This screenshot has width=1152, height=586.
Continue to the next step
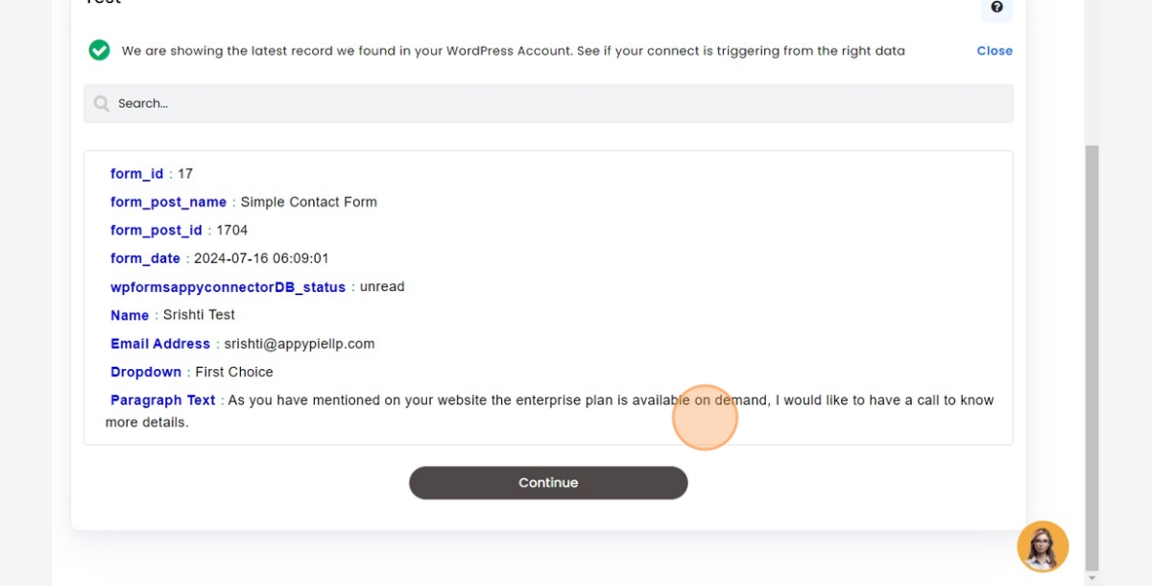pyautogui.click(x=548, y=482)
